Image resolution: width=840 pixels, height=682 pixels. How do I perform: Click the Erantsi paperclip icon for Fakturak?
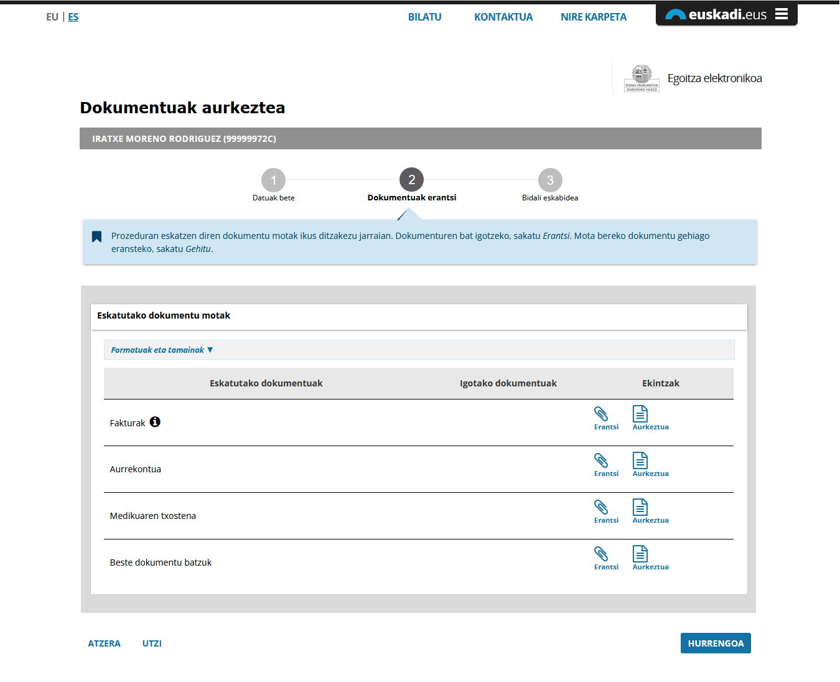click(601, 414)
